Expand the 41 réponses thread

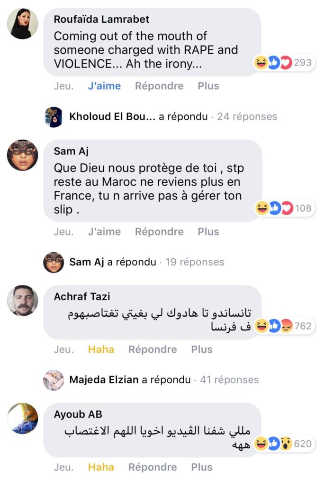point(229,380)
